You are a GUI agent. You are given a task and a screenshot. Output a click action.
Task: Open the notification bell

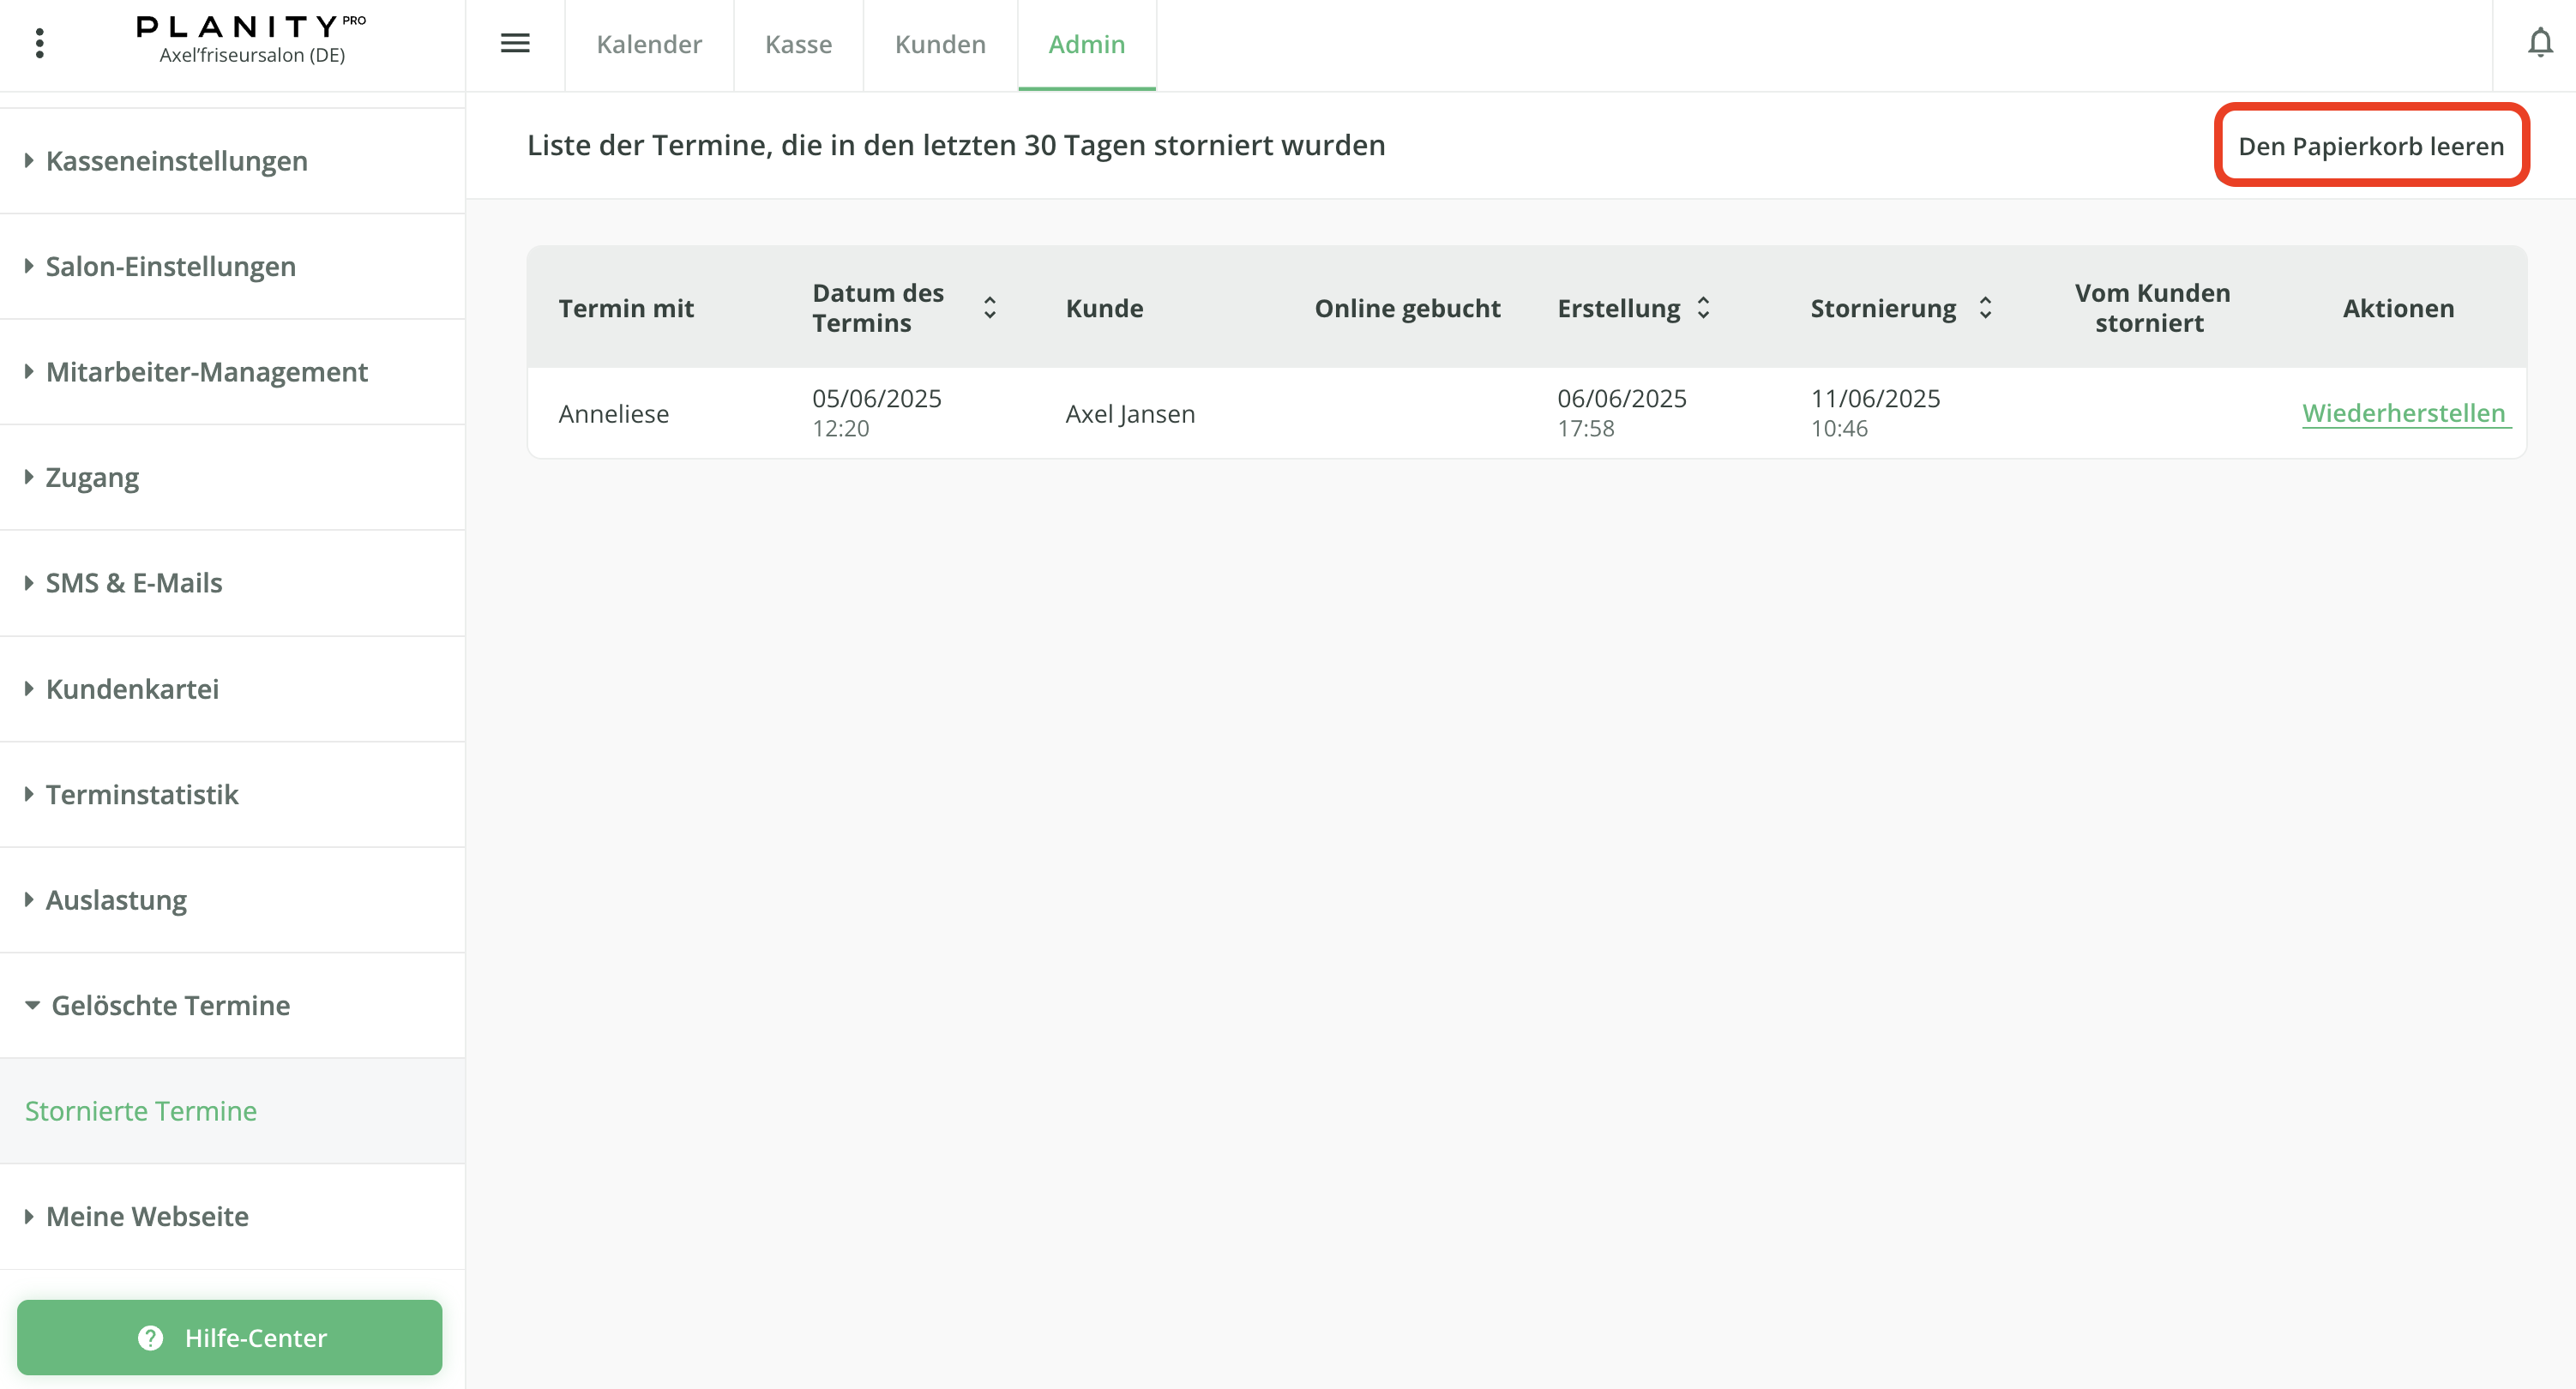click(2540, 44)
